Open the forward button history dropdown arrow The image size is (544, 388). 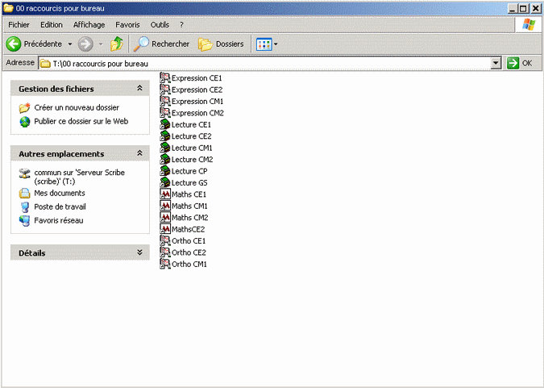[x=101, y=44]
